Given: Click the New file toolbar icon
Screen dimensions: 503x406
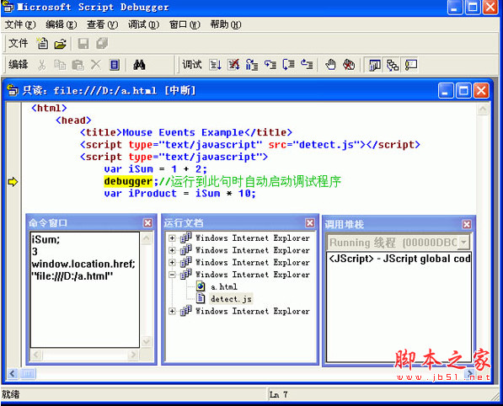Looking at the screenshot, I should (42, 43).
